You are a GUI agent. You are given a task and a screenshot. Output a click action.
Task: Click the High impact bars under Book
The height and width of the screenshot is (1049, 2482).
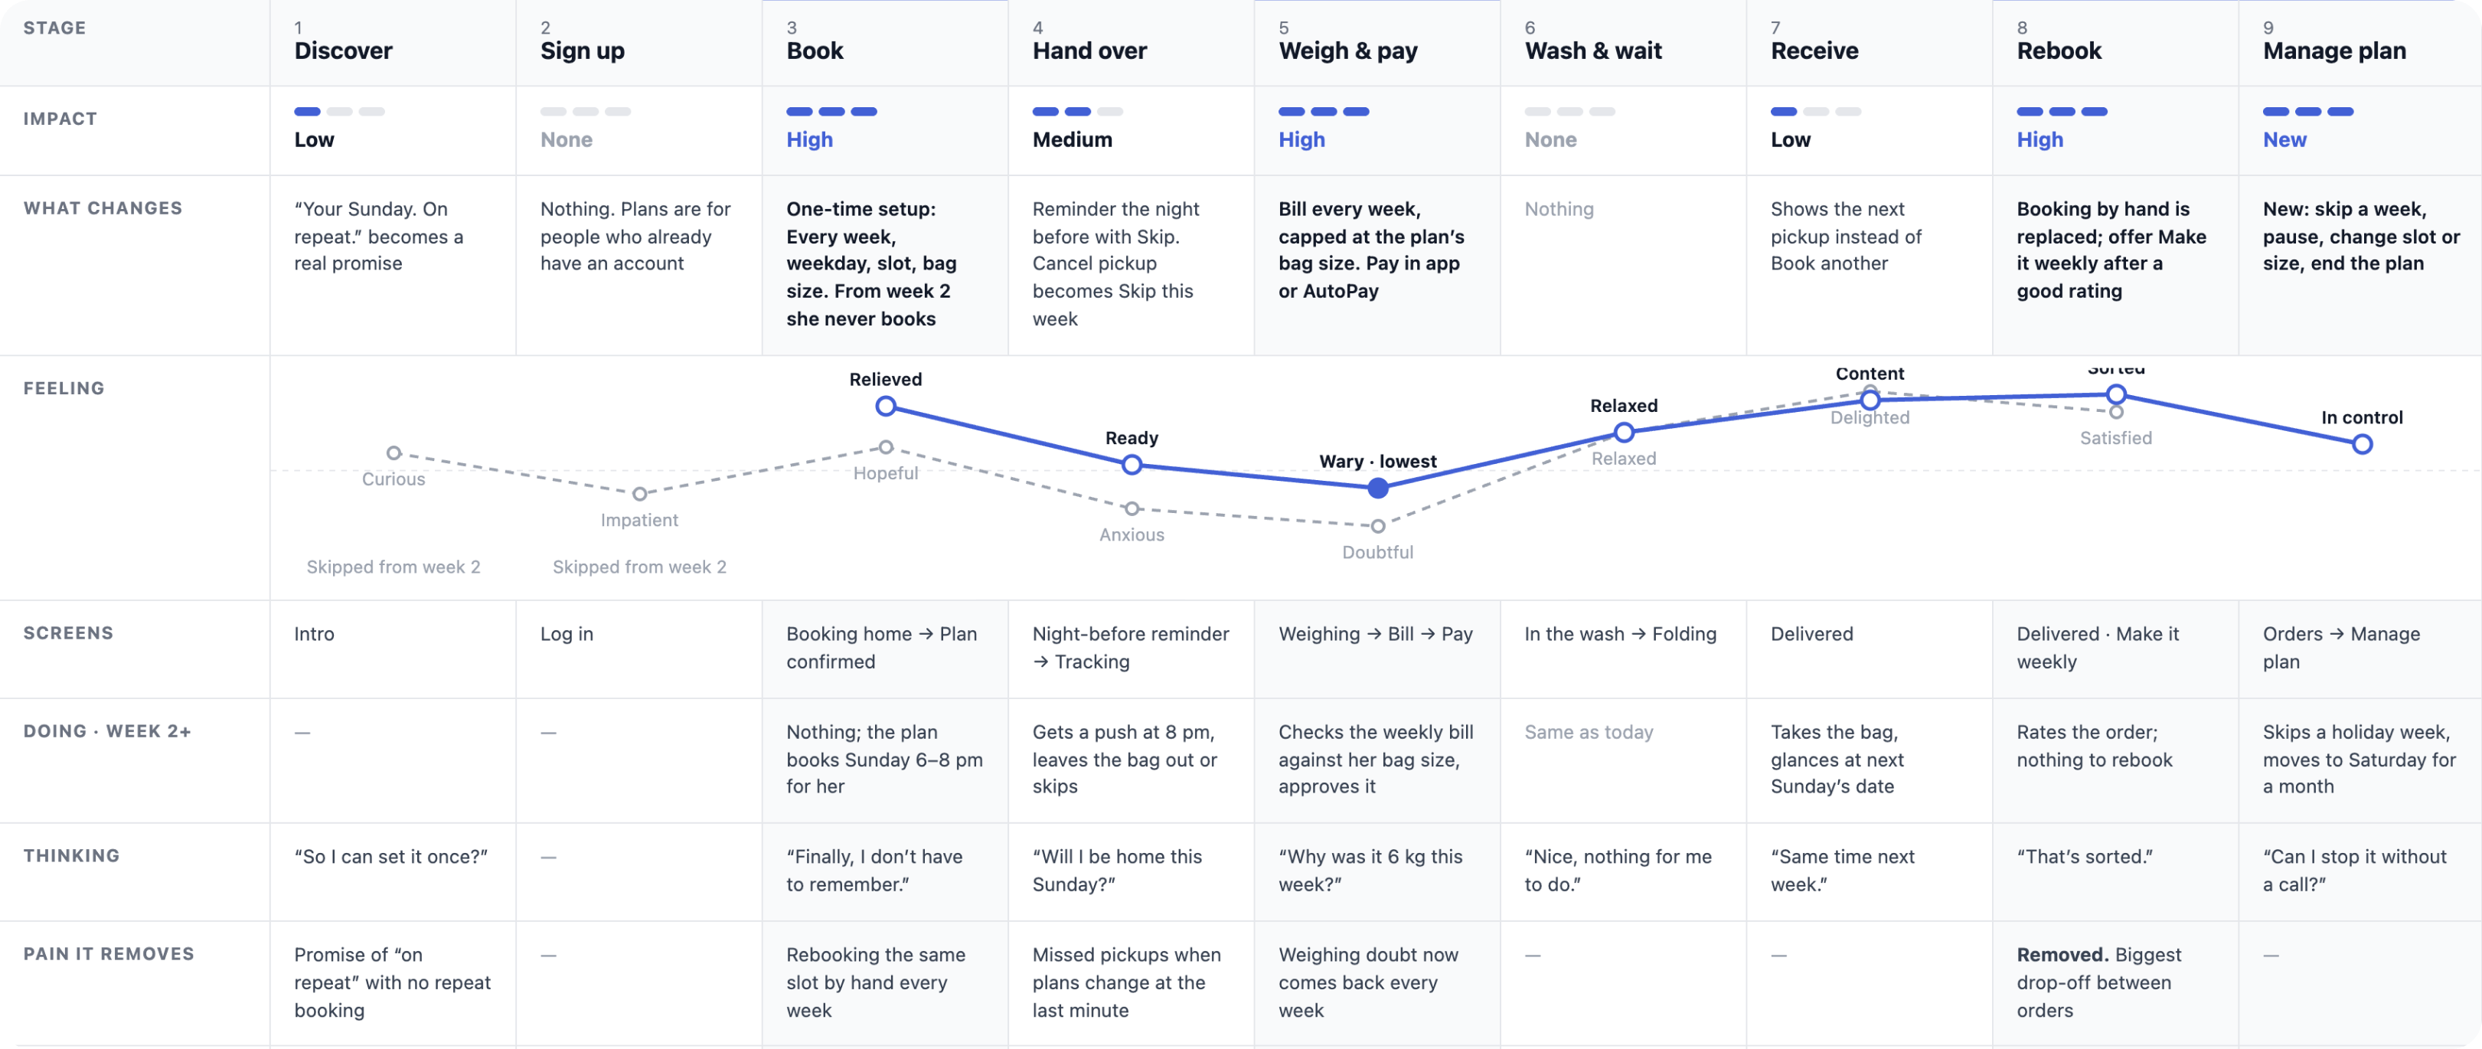(831, 112)
